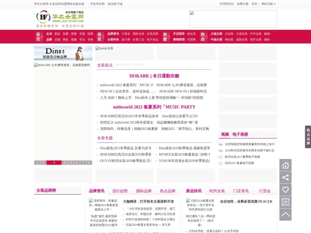Image resolution: width=311 pixels, height=233 pixels.
Task: Click book icon beside 尚约2017春夏电子画册
Action: (x=220, y=163)
